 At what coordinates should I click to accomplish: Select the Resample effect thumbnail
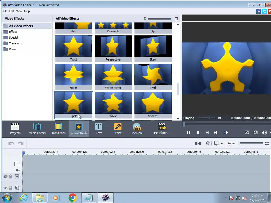click(113, 28)
